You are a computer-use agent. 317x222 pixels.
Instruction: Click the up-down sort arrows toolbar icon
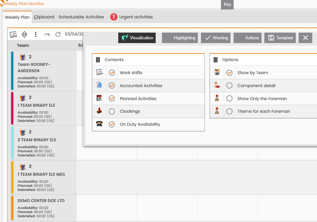coord(24,34)
